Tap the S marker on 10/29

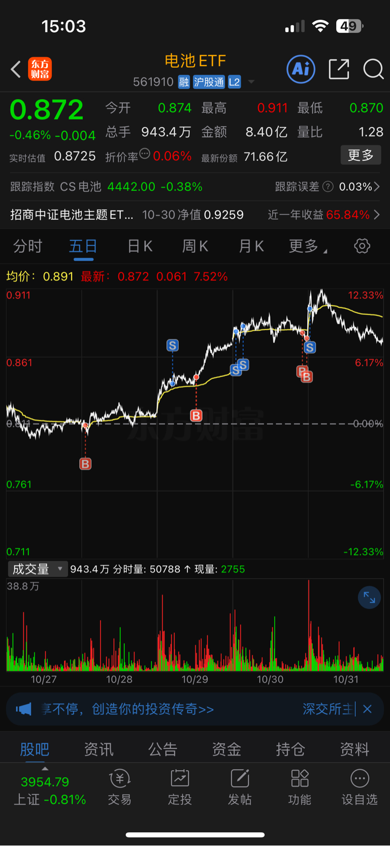point(173,346)
